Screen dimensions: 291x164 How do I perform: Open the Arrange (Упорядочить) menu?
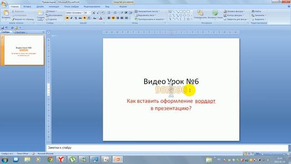click(200, 15)
